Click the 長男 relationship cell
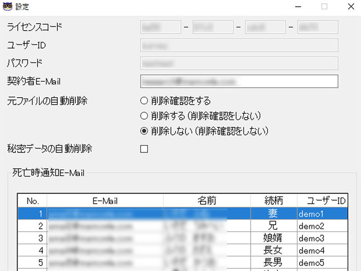This screenshot has height=271, width=361. tap(274, 262)
